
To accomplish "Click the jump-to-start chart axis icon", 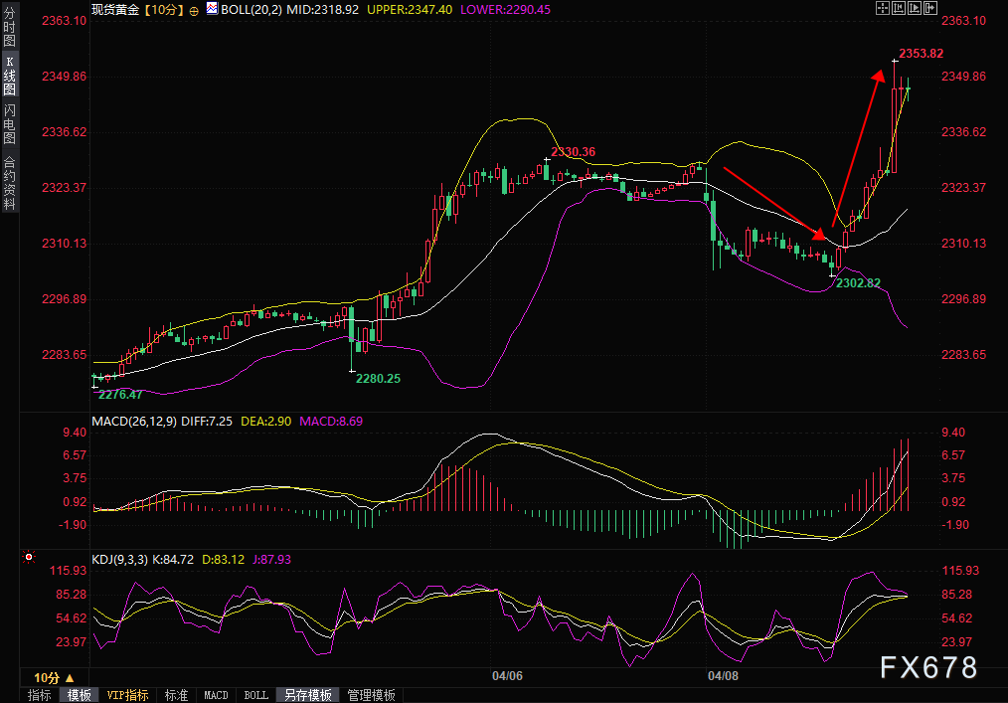I will [x=897, y=8].
